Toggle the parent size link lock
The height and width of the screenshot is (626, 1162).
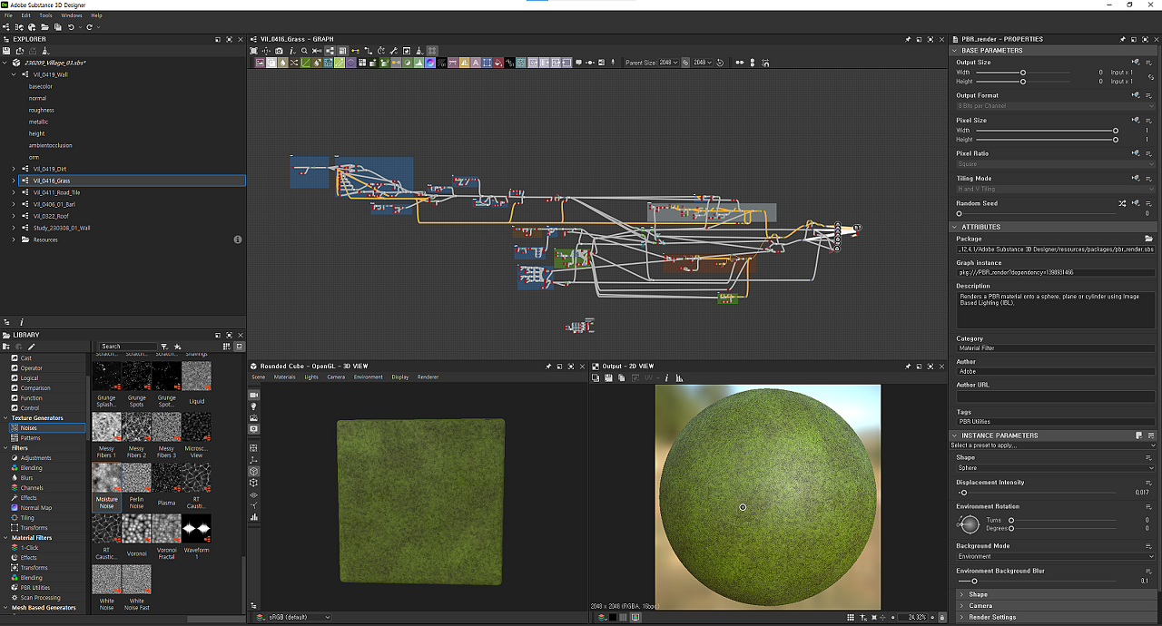pyautogui.click(x=685, y=63)
